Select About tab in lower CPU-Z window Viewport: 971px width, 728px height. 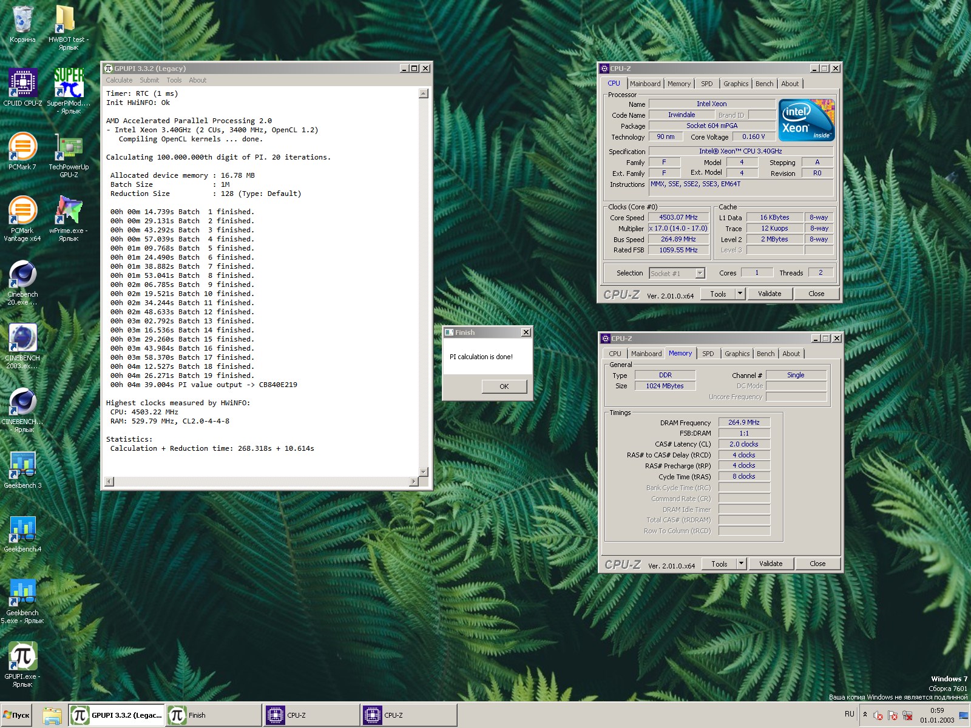click(x=791, y=354)
